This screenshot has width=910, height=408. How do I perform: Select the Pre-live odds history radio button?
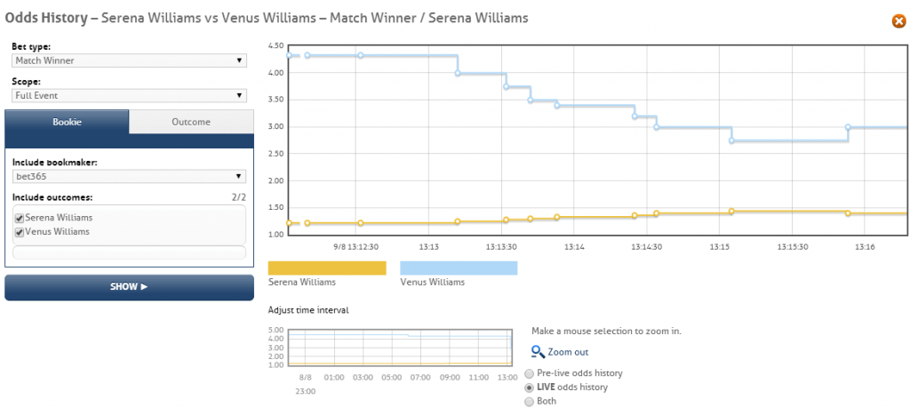point(531,373)
